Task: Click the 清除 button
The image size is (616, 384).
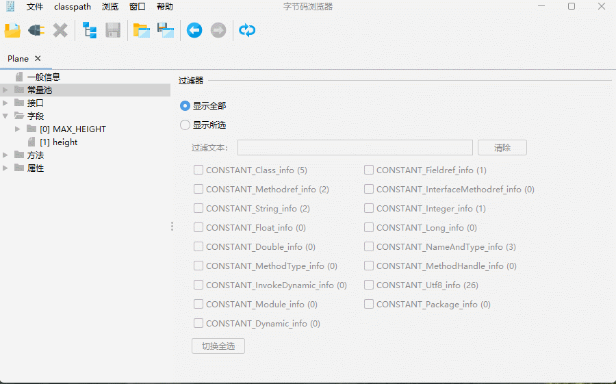Action: click(502, 148)
